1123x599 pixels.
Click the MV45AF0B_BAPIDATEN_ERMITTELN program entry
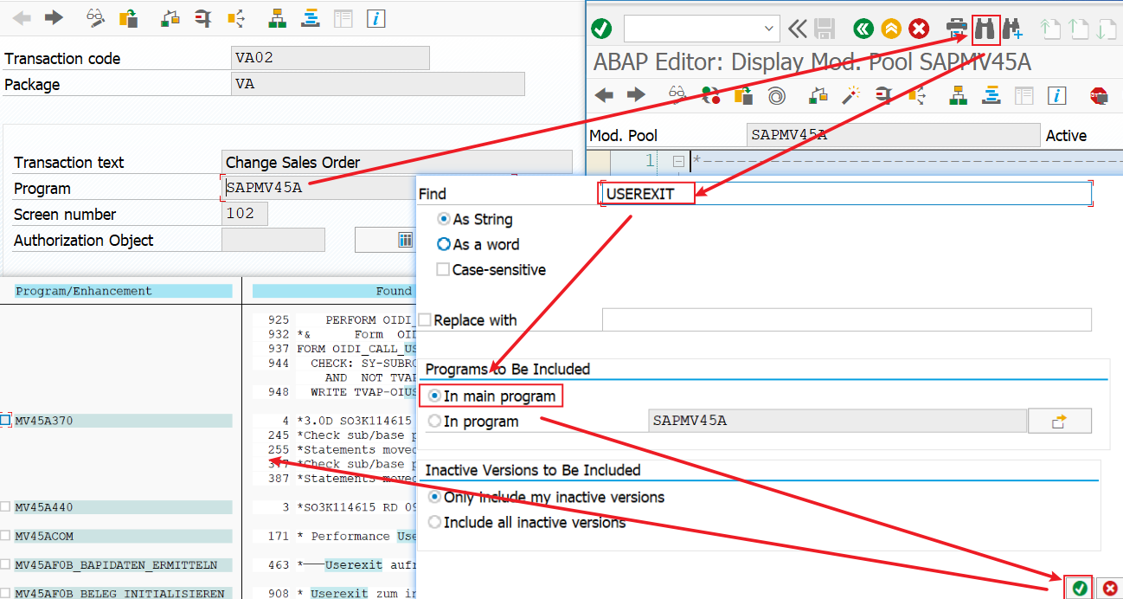click(123, 565)
